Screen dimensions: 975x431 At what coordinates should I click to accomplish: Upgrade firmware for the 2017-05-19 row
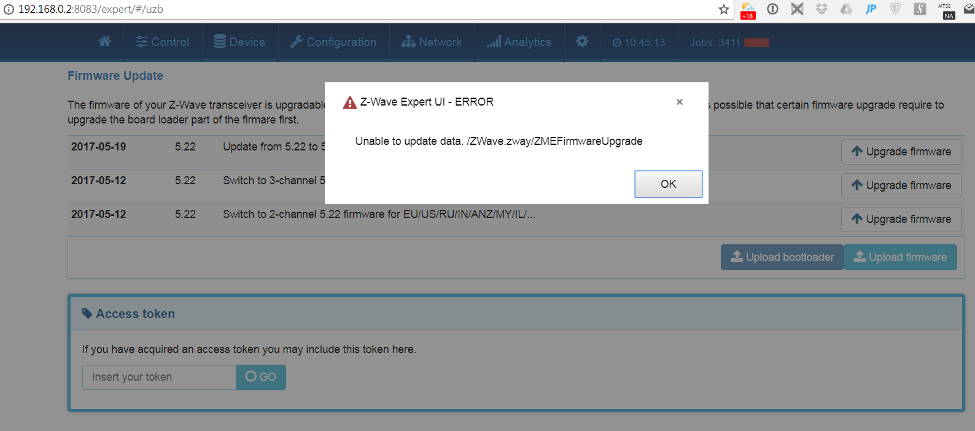[901, 152]
